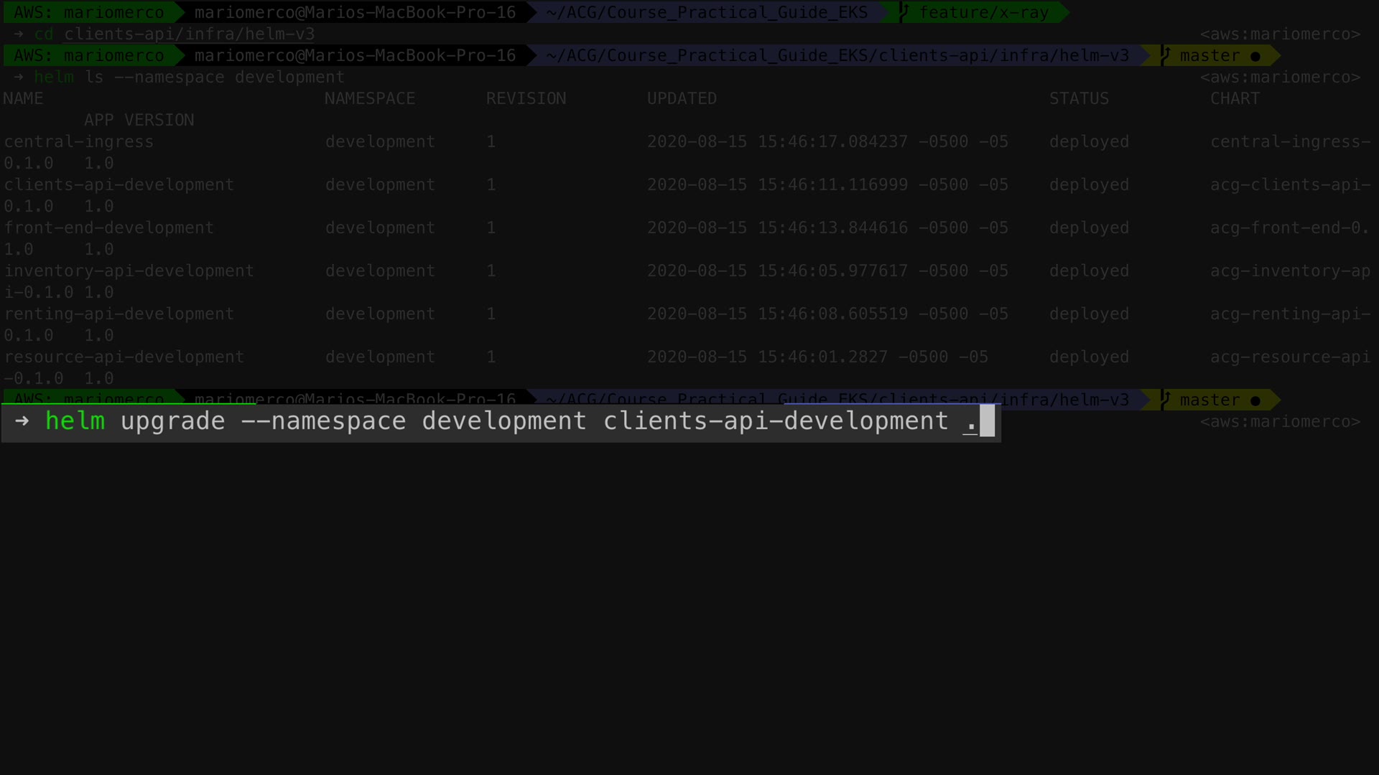Click the branch icon beside master above helm ls
This screenshot has height=775, width=1379.
tap(1165, 55)
